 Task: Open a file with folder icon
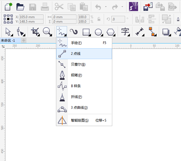point(20,7)
